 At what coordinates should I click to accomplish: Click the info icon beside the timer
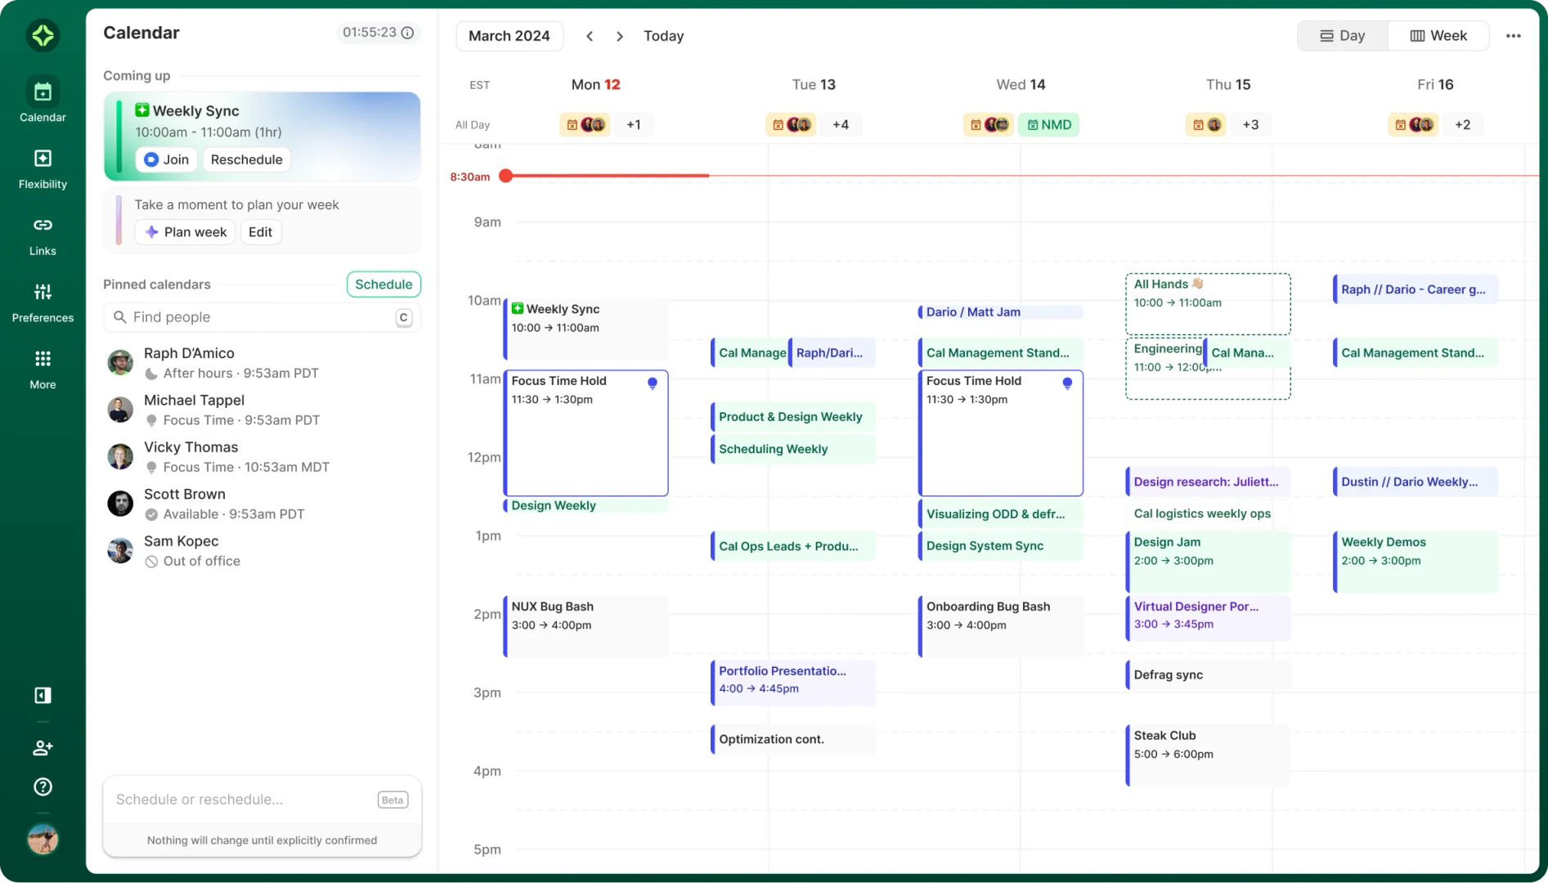pyautogui.click(x=408, y=33)
